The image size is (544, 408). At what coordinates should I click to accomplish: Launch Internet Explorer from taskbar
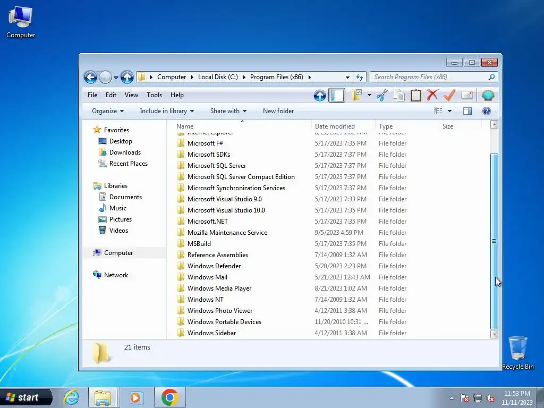click(x=72, y=397)
